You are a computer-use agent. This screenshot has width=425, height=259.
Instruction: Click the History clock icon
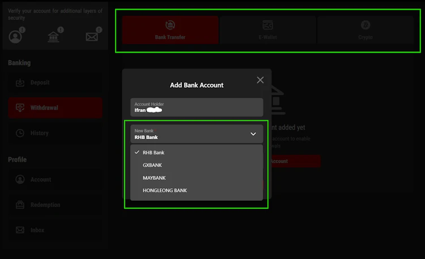coord(20,133)
